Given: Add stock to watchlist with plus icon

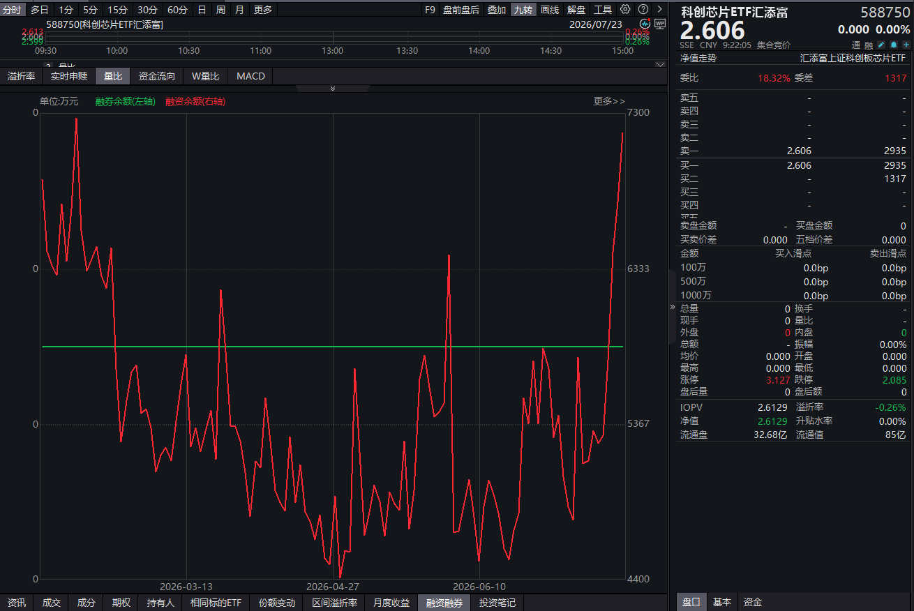Looking at the screenshot, I should click(906, 45).
